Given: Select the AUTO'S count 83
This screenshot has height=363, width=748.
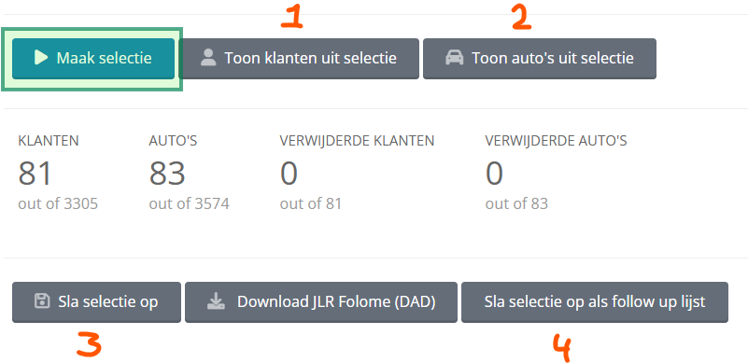Looking at the screenshot, I should pos(167,174).
